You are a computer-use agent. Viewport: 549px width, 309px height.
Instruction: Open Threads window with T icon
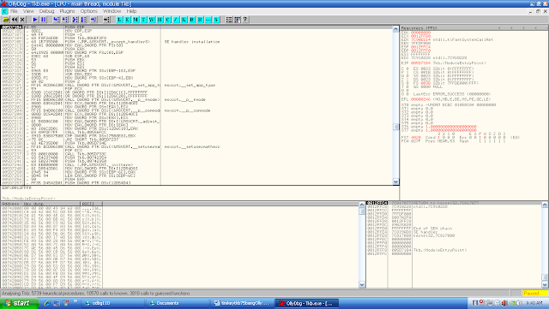143,20
